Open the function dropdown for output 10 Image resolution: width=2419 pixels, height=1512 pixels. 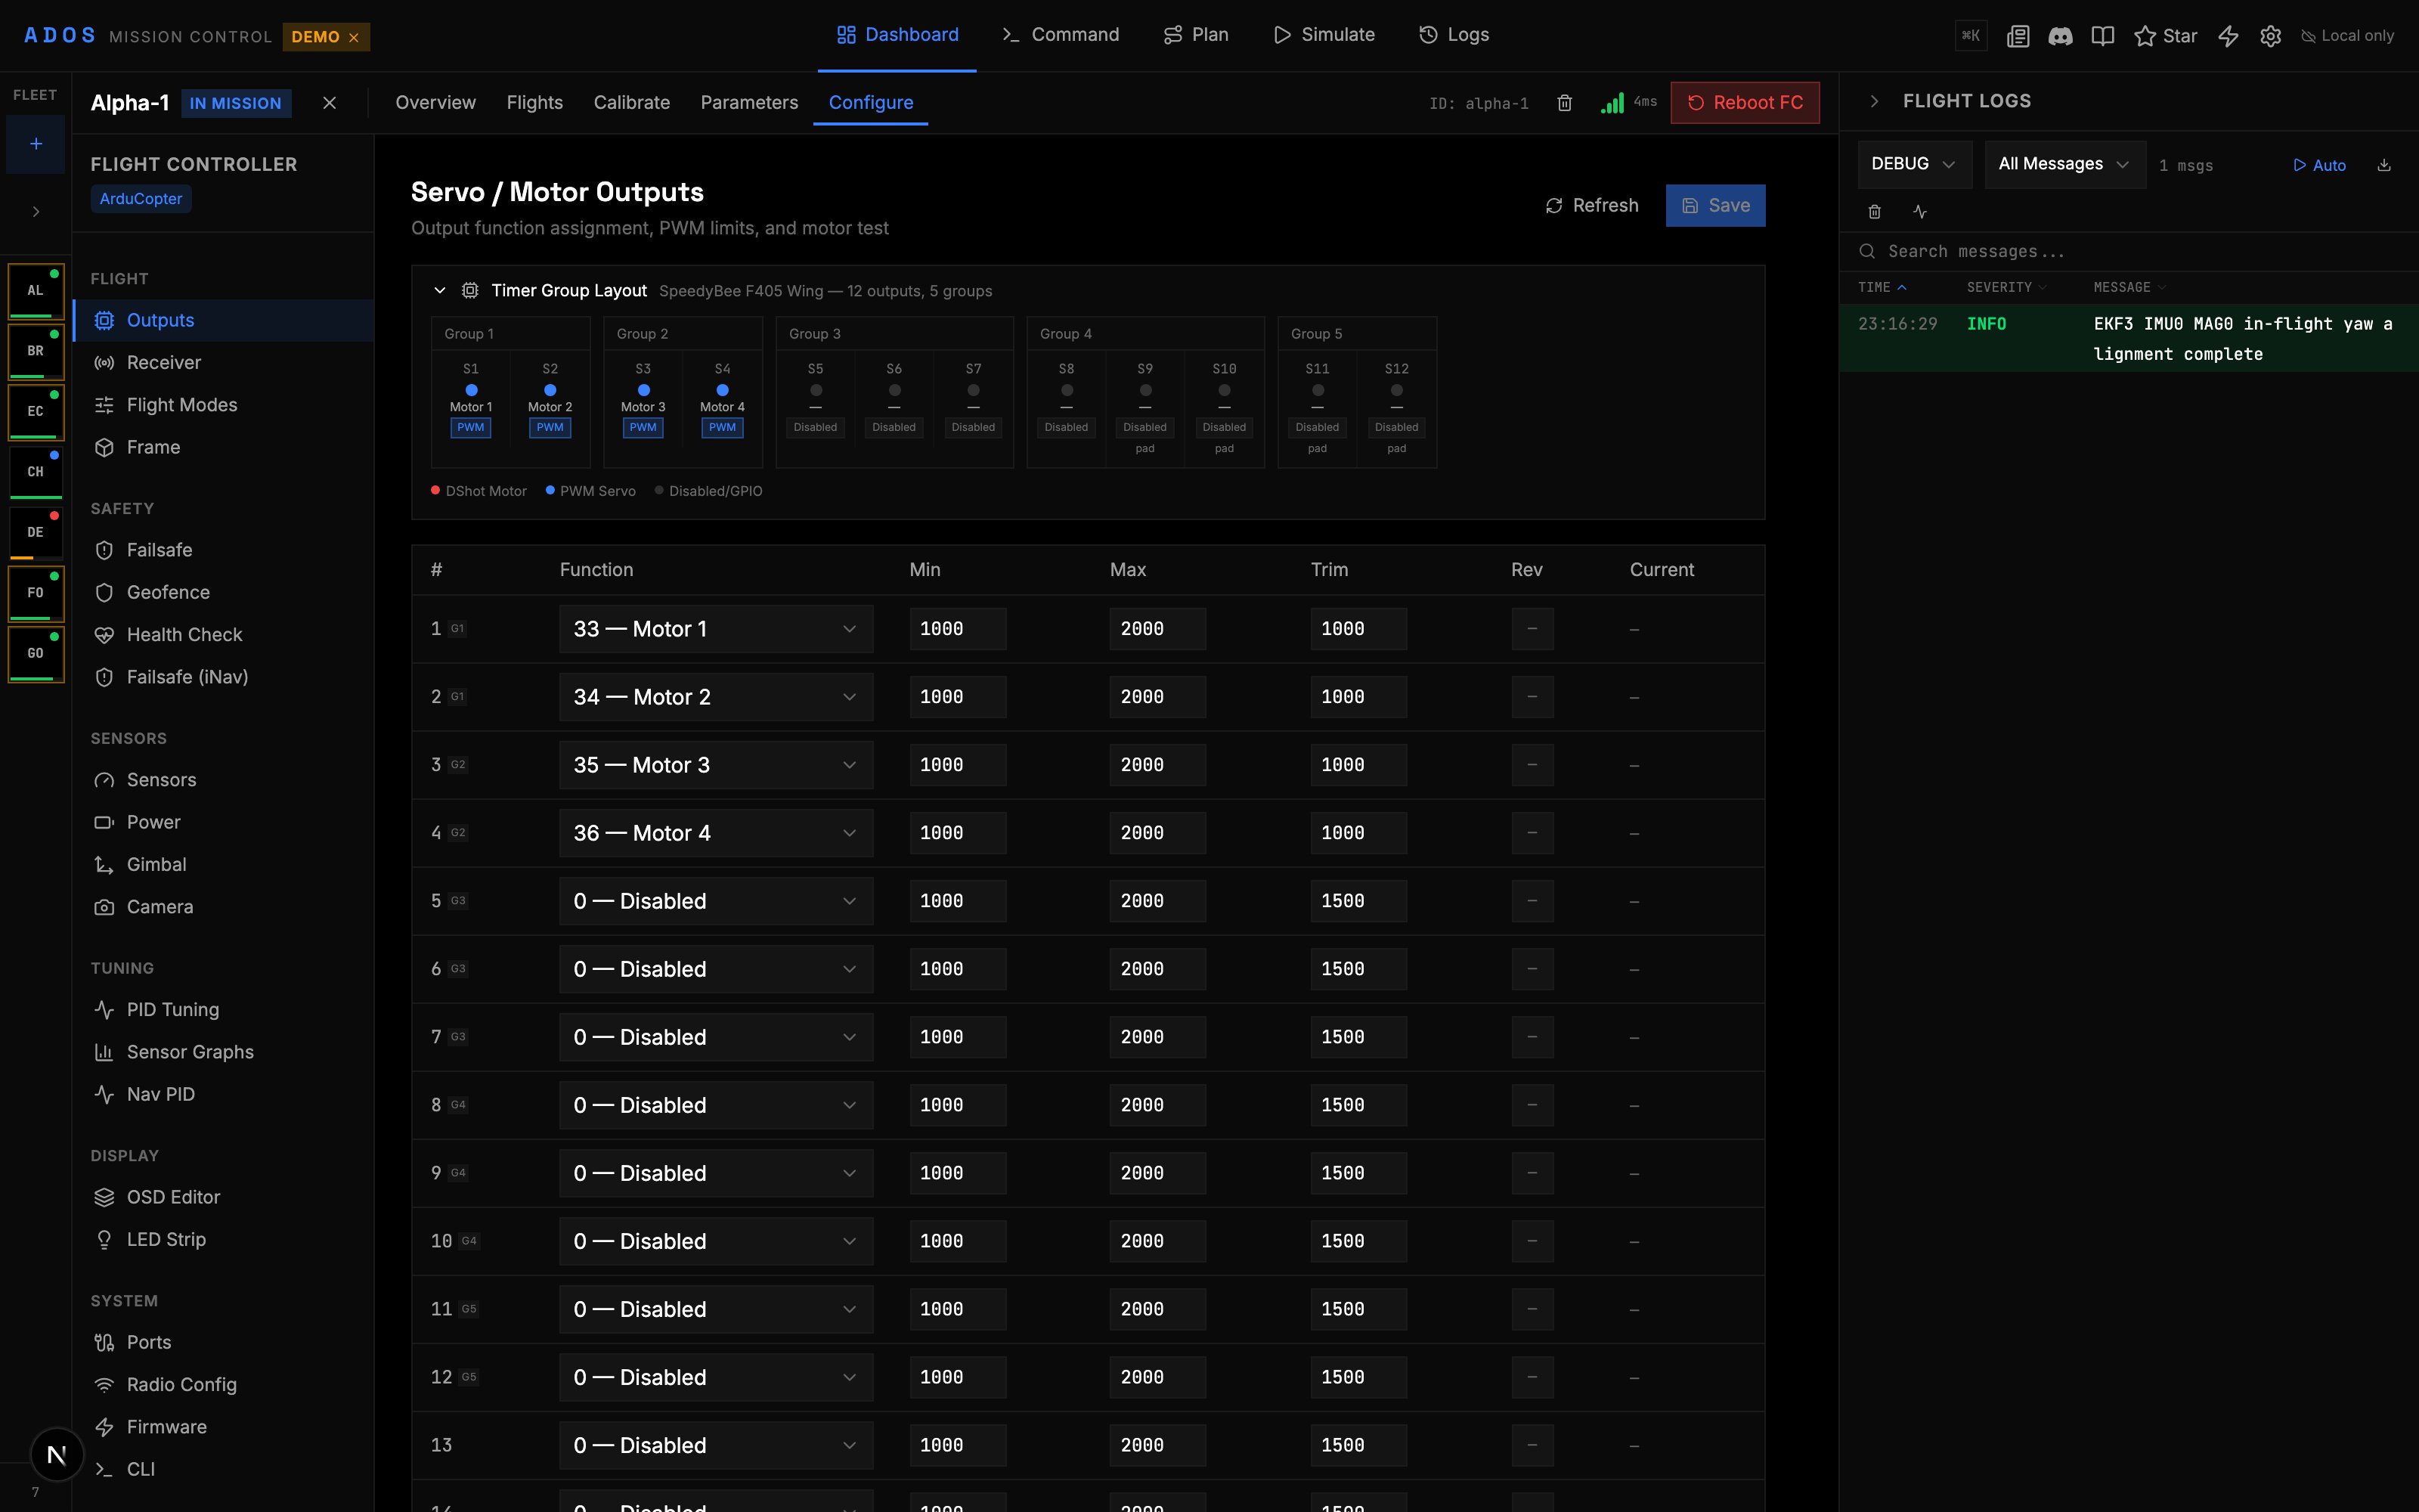click(x=716, y=1241)
